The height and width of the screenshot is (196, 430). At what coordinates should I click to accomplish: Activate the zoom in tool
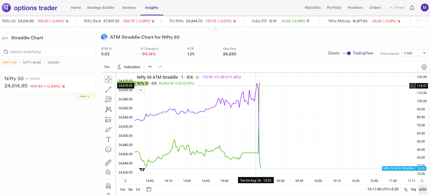108,172
